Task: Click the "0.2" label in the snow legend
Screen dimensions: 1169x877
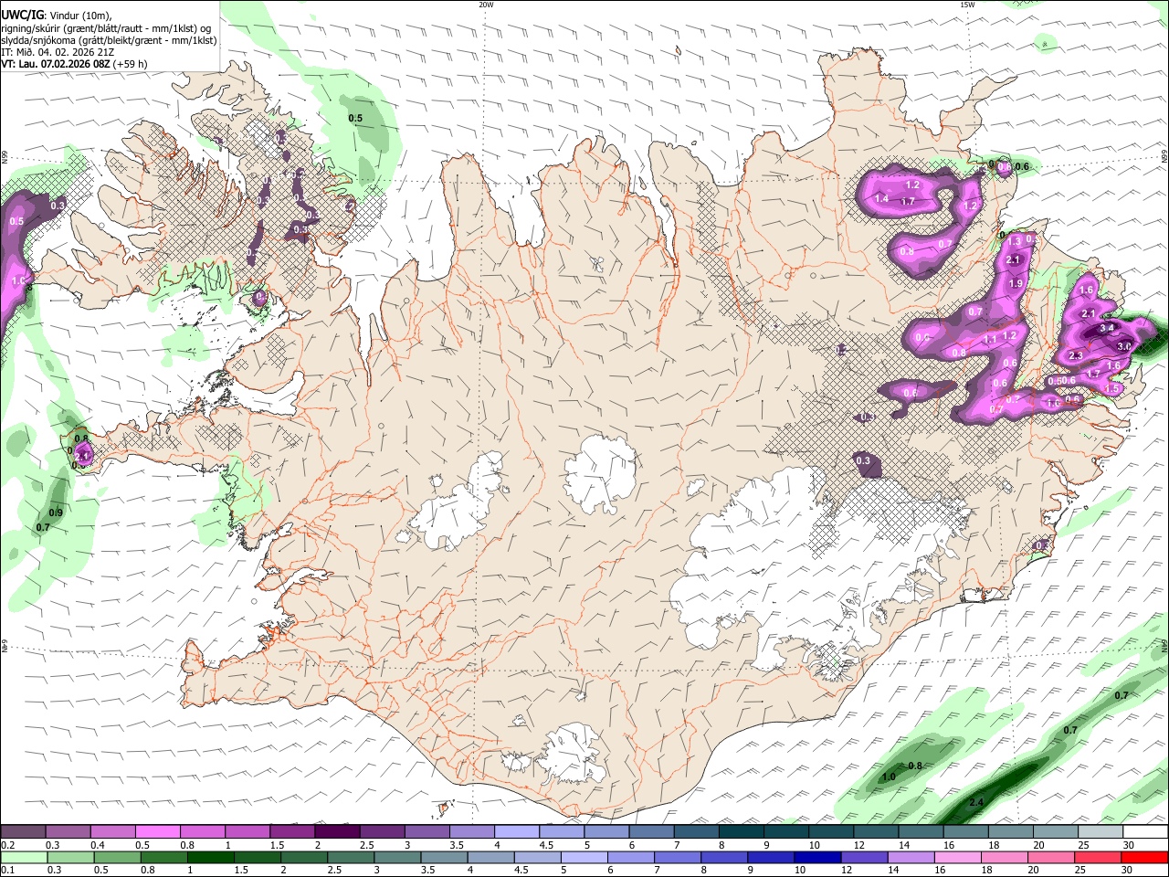Action: (x=7, y=845)
